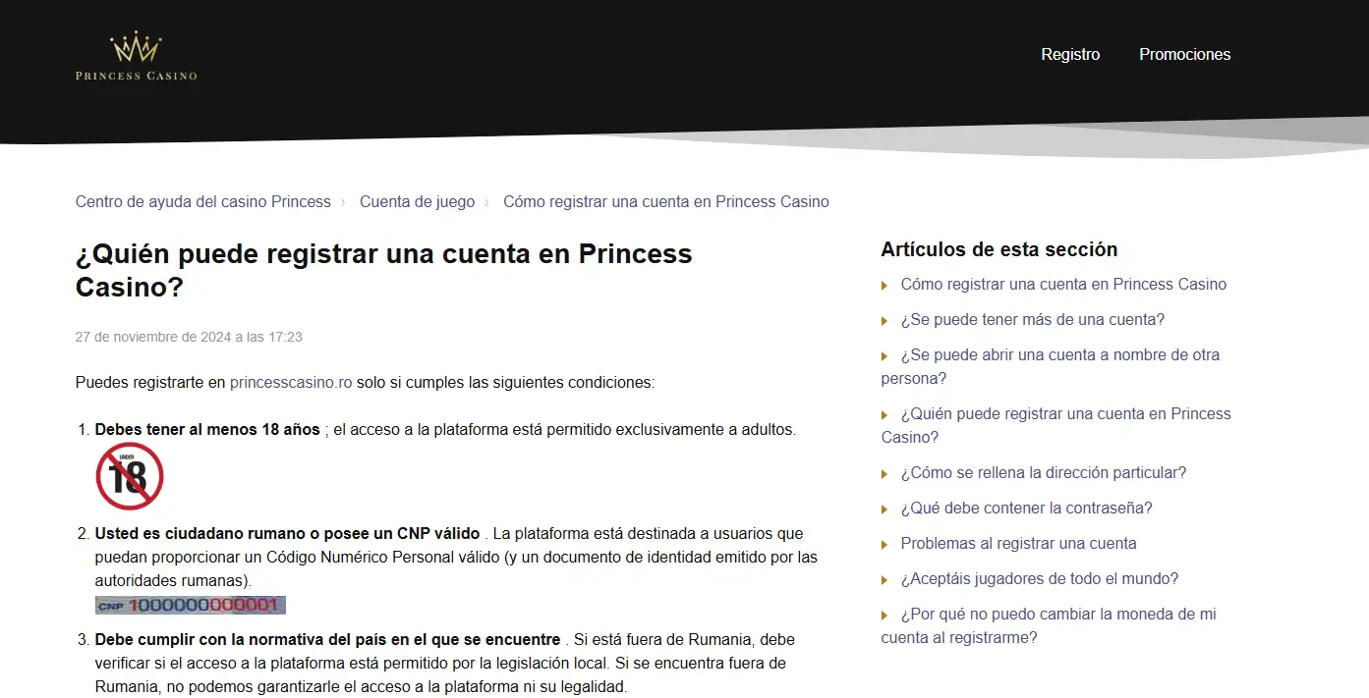1369x698 pixels.
Task: Click bold text Usted es ciudadano rumano
Action: pos(287,534)
